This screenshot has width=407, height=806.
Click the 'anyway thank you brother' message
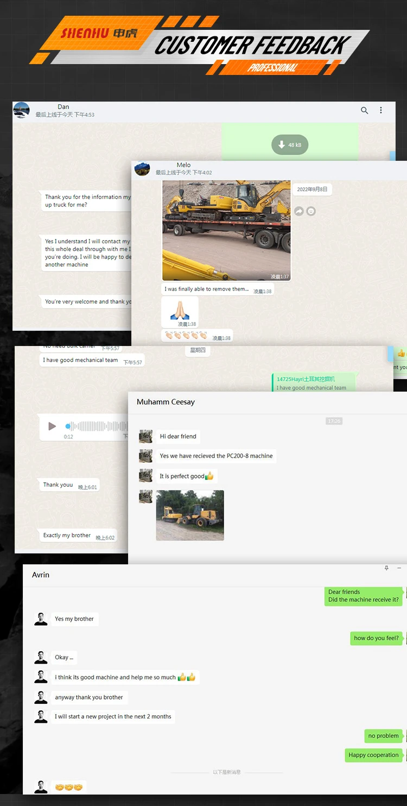[x=89, y=697]
